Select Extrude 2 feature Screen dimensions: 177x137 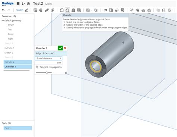[18, 62]
